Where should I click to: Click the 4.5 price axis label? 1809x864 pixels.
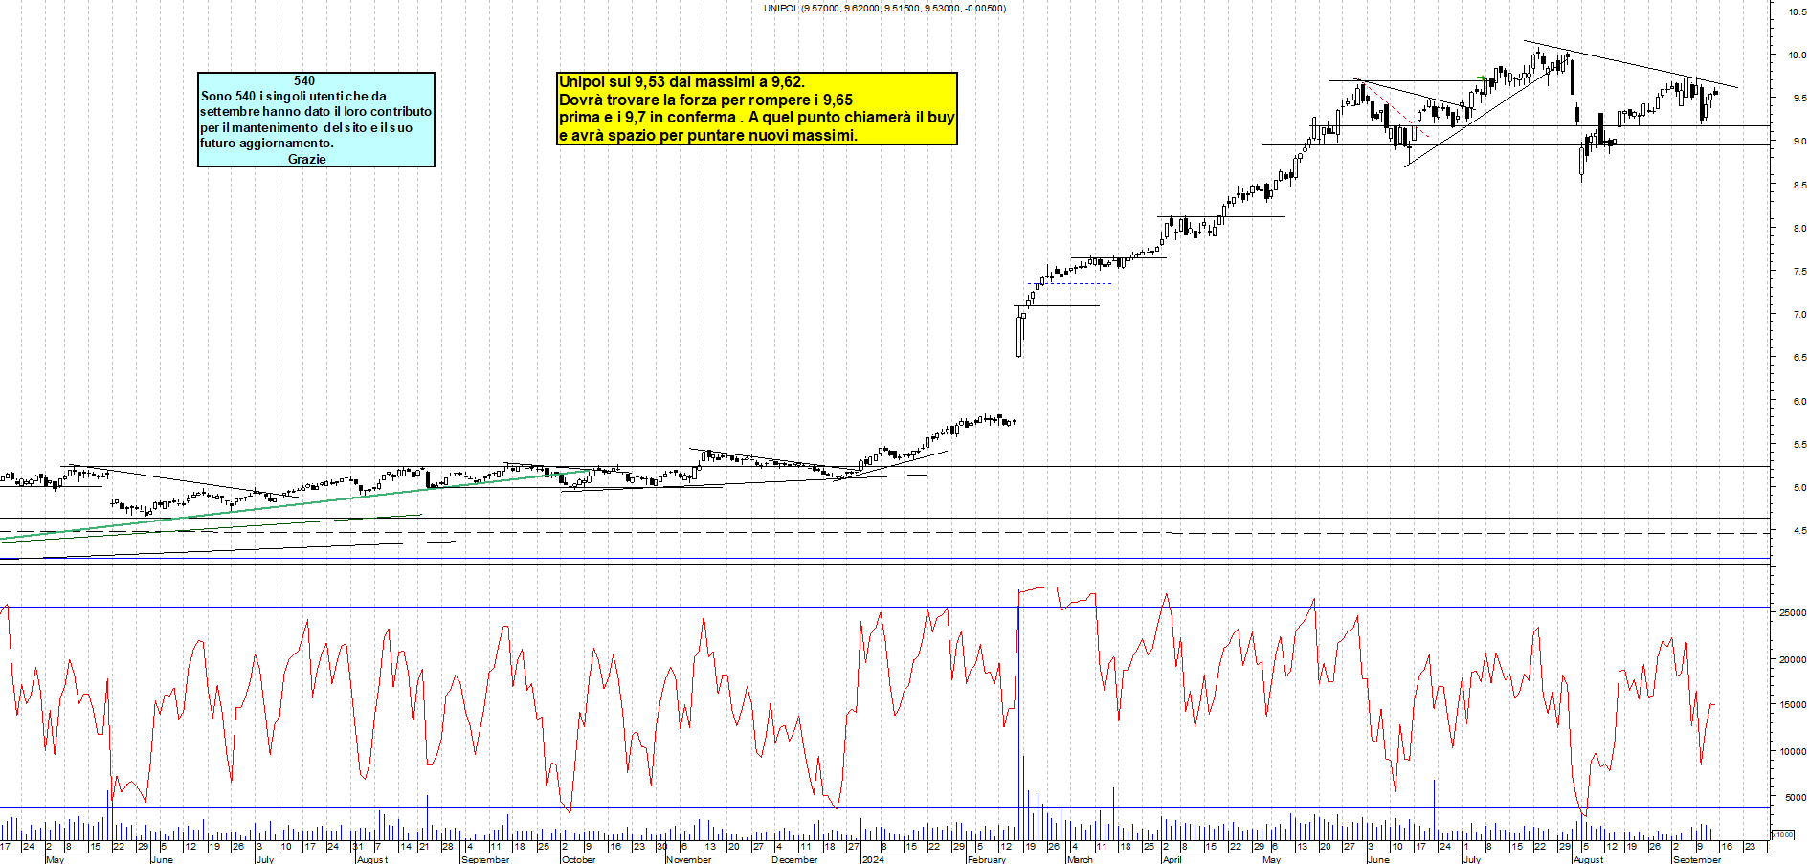(1799, 530)
